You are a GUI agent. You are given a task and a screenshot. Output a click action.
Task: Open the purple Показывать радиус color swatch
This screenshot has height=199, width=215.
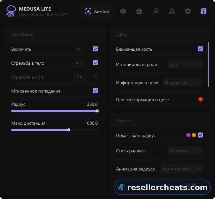tap(188, 135)
